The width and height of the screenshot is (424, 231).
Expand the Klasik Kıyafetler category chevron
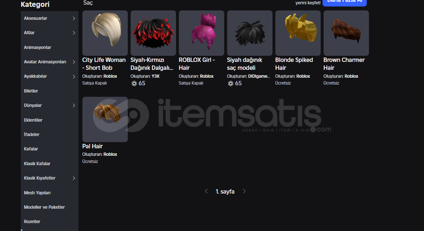click(74, 178)
